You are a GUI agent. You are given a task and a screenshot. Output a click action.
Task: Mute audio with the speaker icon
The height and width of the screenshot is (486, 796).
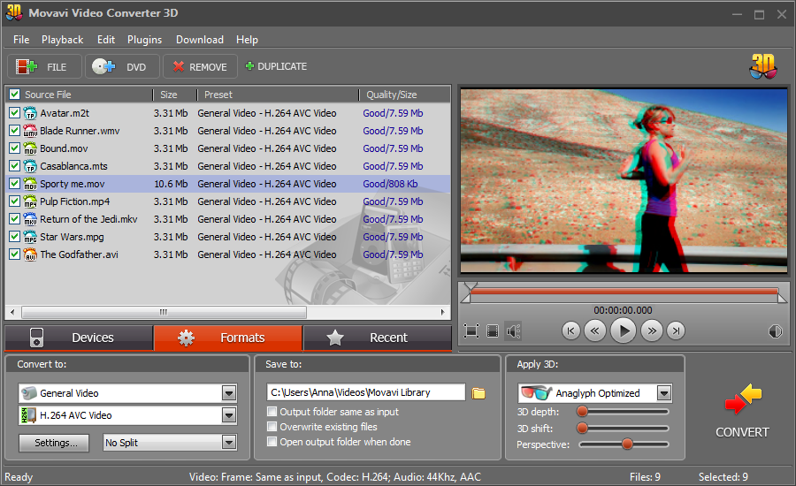tap(514, 330)
